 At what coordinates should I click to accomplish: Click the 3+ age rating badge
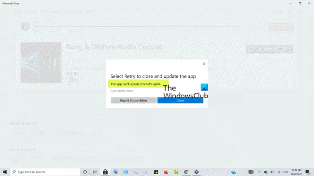[x=73, y=78]
